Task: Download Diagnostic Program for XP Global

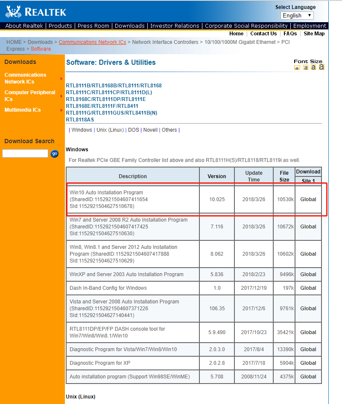Action: coord(308,363)
